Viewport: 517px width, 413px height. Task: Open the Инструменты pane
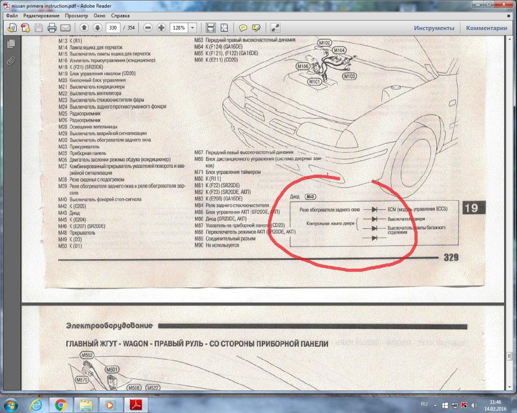tap(434, 28)
